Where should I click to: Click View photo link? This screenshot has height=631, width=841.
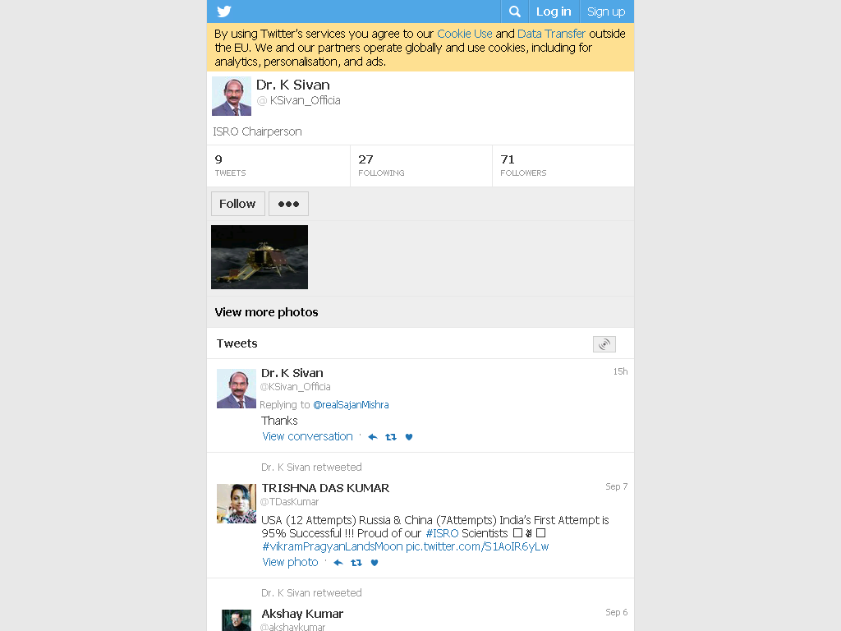(x=290, y=562)
